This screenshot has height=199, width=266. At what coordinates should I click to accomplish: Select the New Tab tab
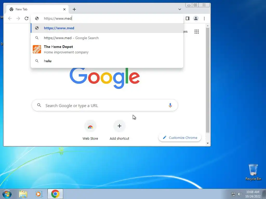(x=37, y=9)
